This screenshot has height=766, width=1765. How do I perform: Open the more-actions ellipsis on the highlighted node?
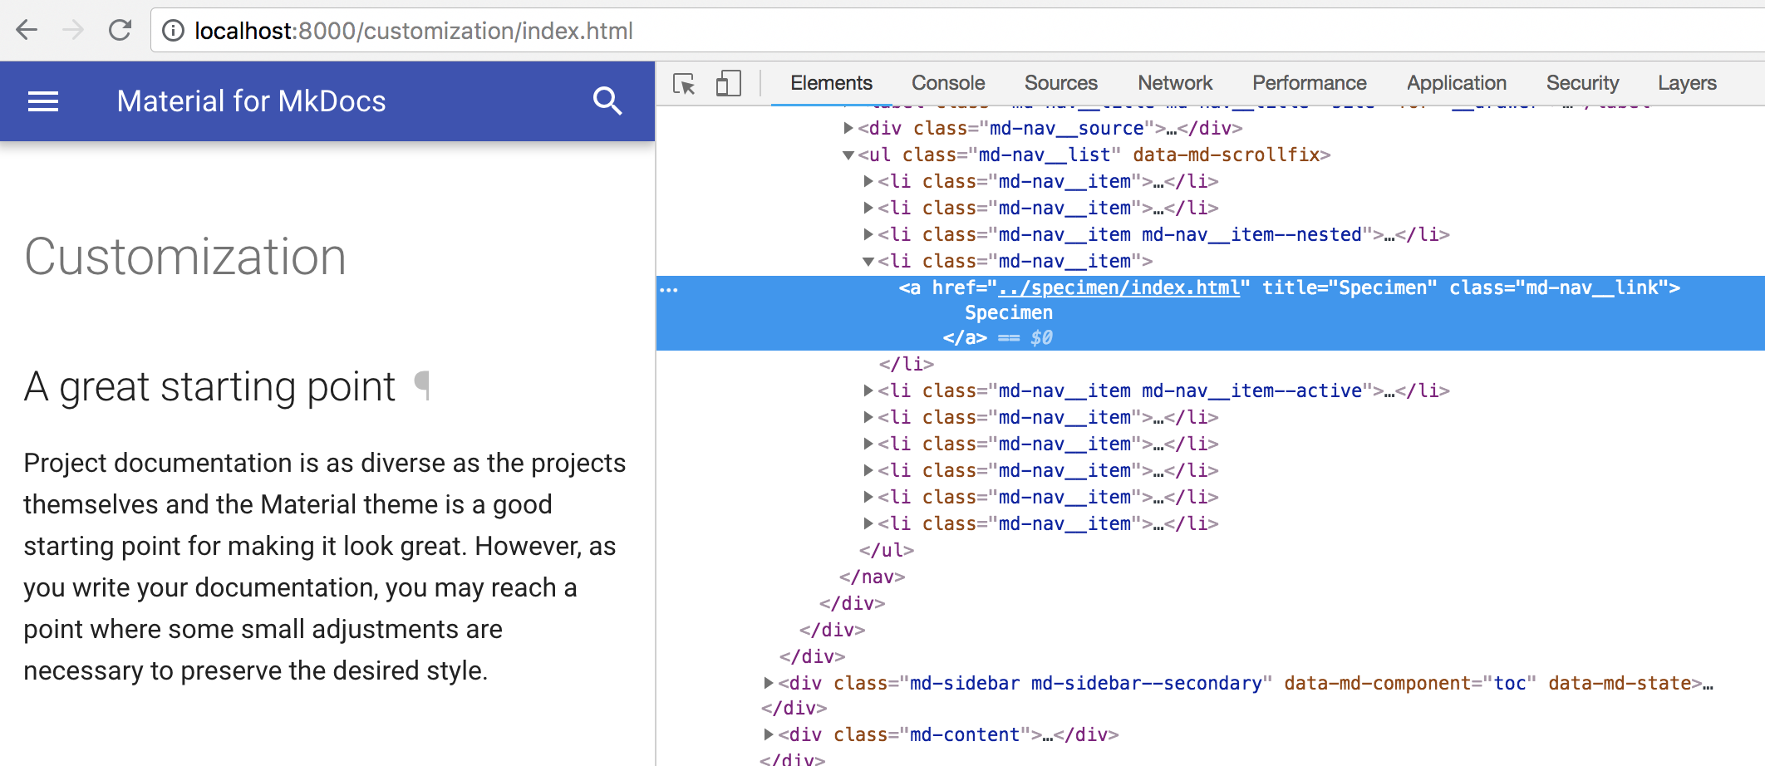click(x=668, y=288)
